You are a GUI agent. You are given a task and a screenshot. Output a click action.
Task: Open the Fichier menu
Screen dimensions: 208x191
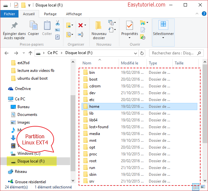click(9, 14)
